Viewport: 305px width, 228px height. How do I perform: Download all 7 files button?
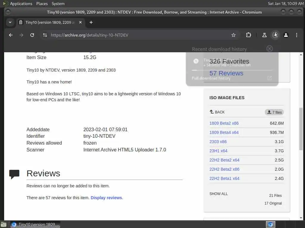(x=274, y=112)
